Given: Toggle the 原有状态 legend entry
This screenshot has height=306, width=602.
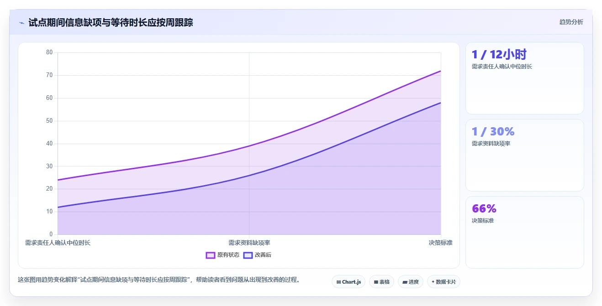Looking at the screenshot, I should [x=222, y=255].
